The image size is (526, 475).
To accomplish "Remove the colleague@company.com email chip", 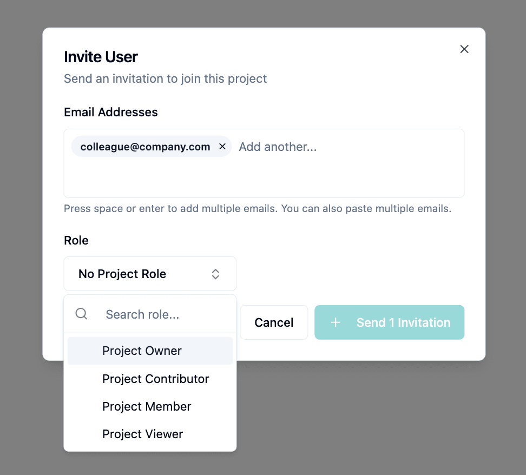I will [x=222, y=147].
